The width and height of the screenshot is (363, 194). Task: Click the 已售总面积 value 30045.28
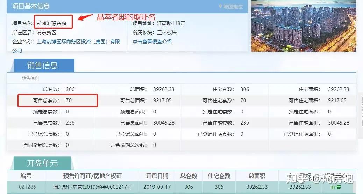coord(164,123)
